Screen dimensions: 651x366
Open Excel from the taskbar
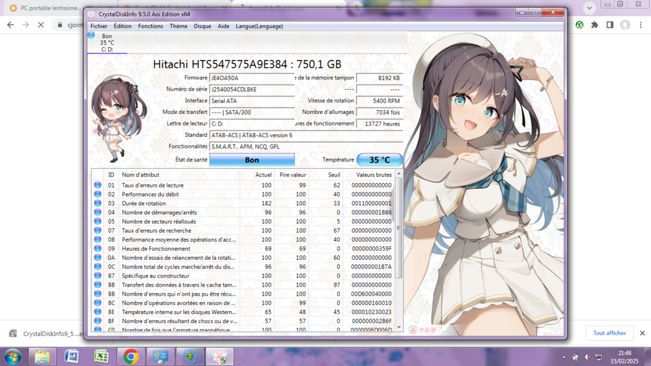(101, 356)
